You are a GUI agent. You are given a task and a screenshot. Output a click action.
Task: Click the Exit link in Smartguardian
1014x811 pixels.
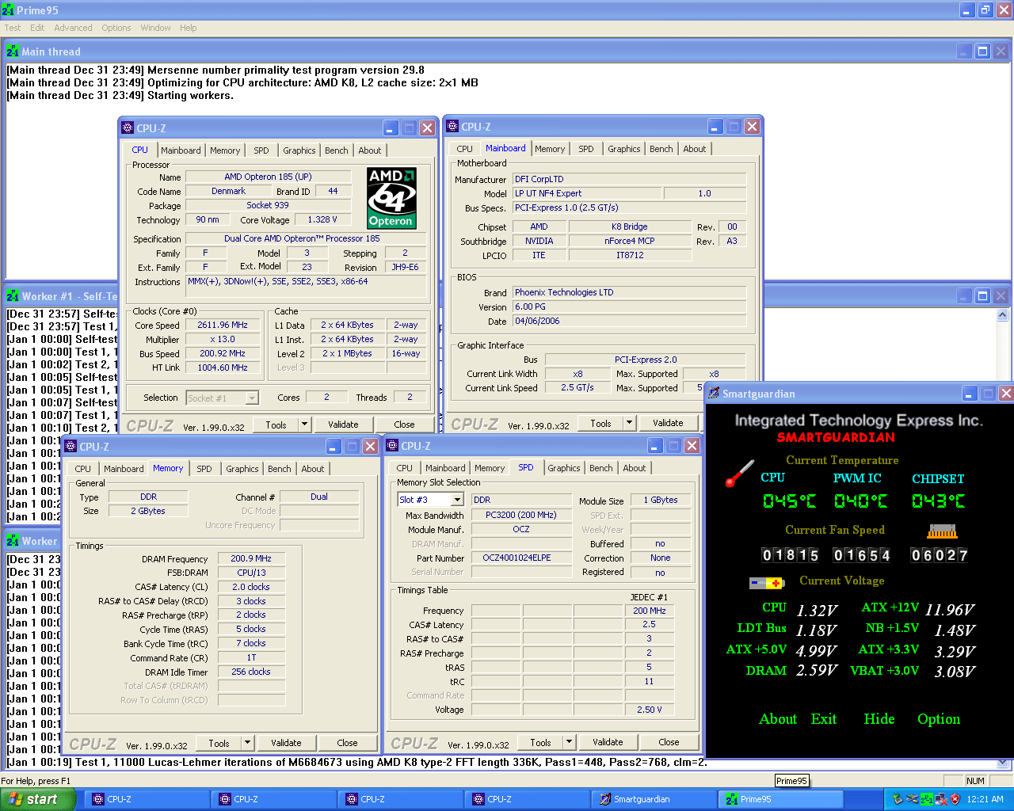coord(824,719)
